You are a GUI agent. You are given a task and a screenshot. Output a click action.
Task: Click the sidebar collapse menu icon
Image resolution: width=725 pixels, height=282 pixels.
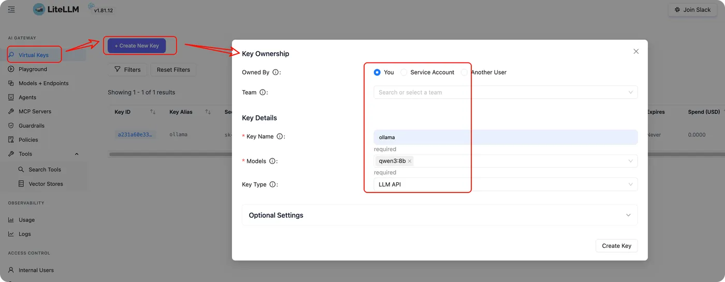11,9
